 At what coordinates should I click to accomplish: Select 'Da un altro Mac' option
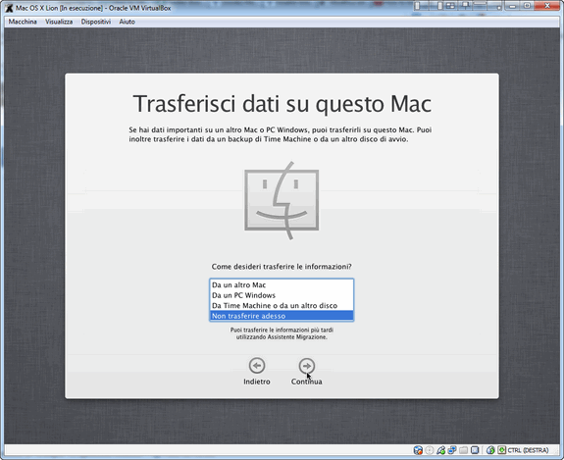point(282,284)
